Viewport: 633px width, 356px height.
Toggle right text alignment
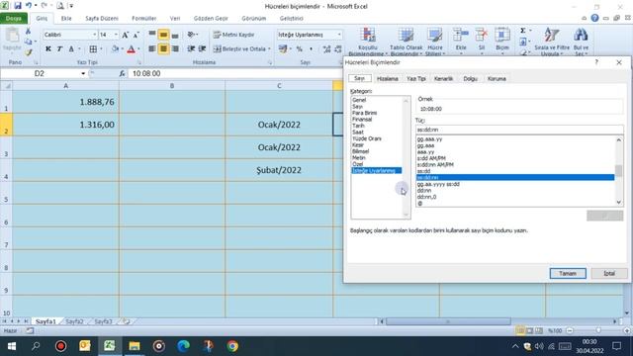[175, 48]
